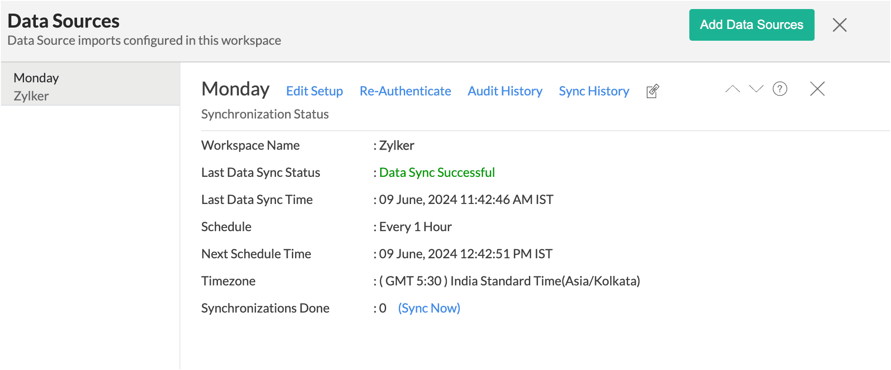Click the Data Sync Successful status text

coord(437,172)
